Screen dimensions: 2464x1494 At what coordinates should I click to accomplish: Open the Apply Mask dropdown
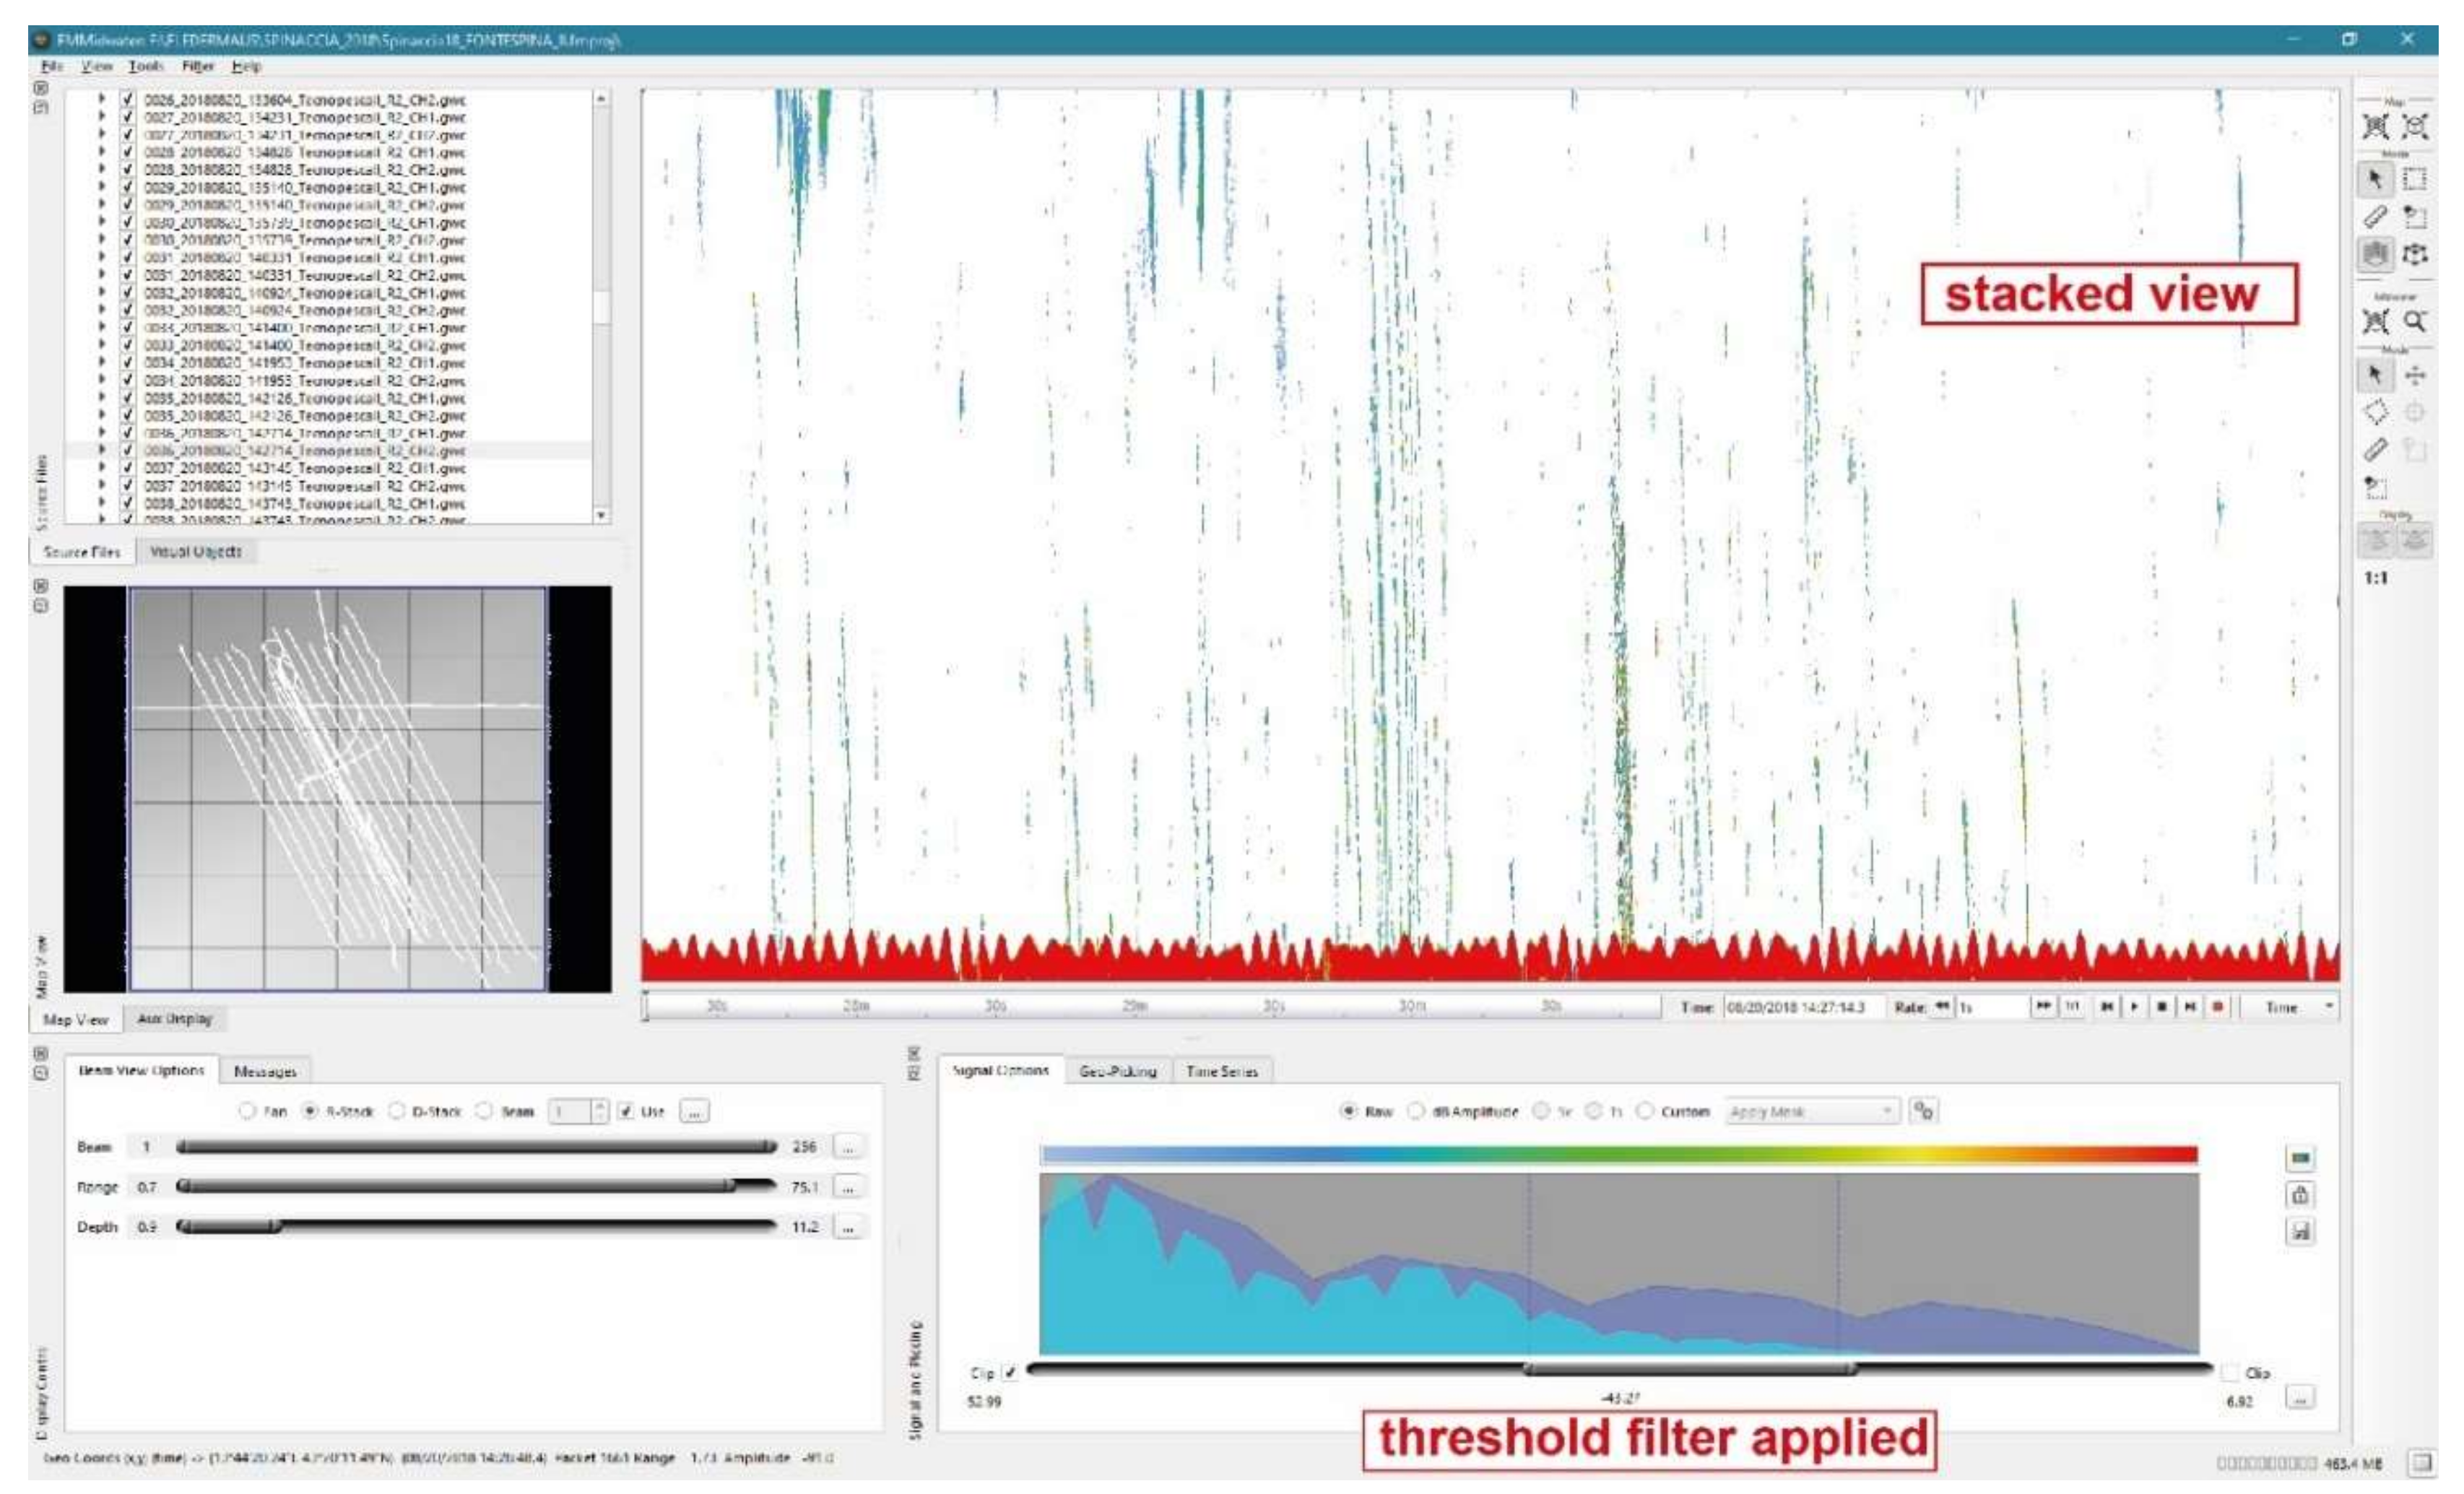pyautogui.click(x=1811, y=1111)
